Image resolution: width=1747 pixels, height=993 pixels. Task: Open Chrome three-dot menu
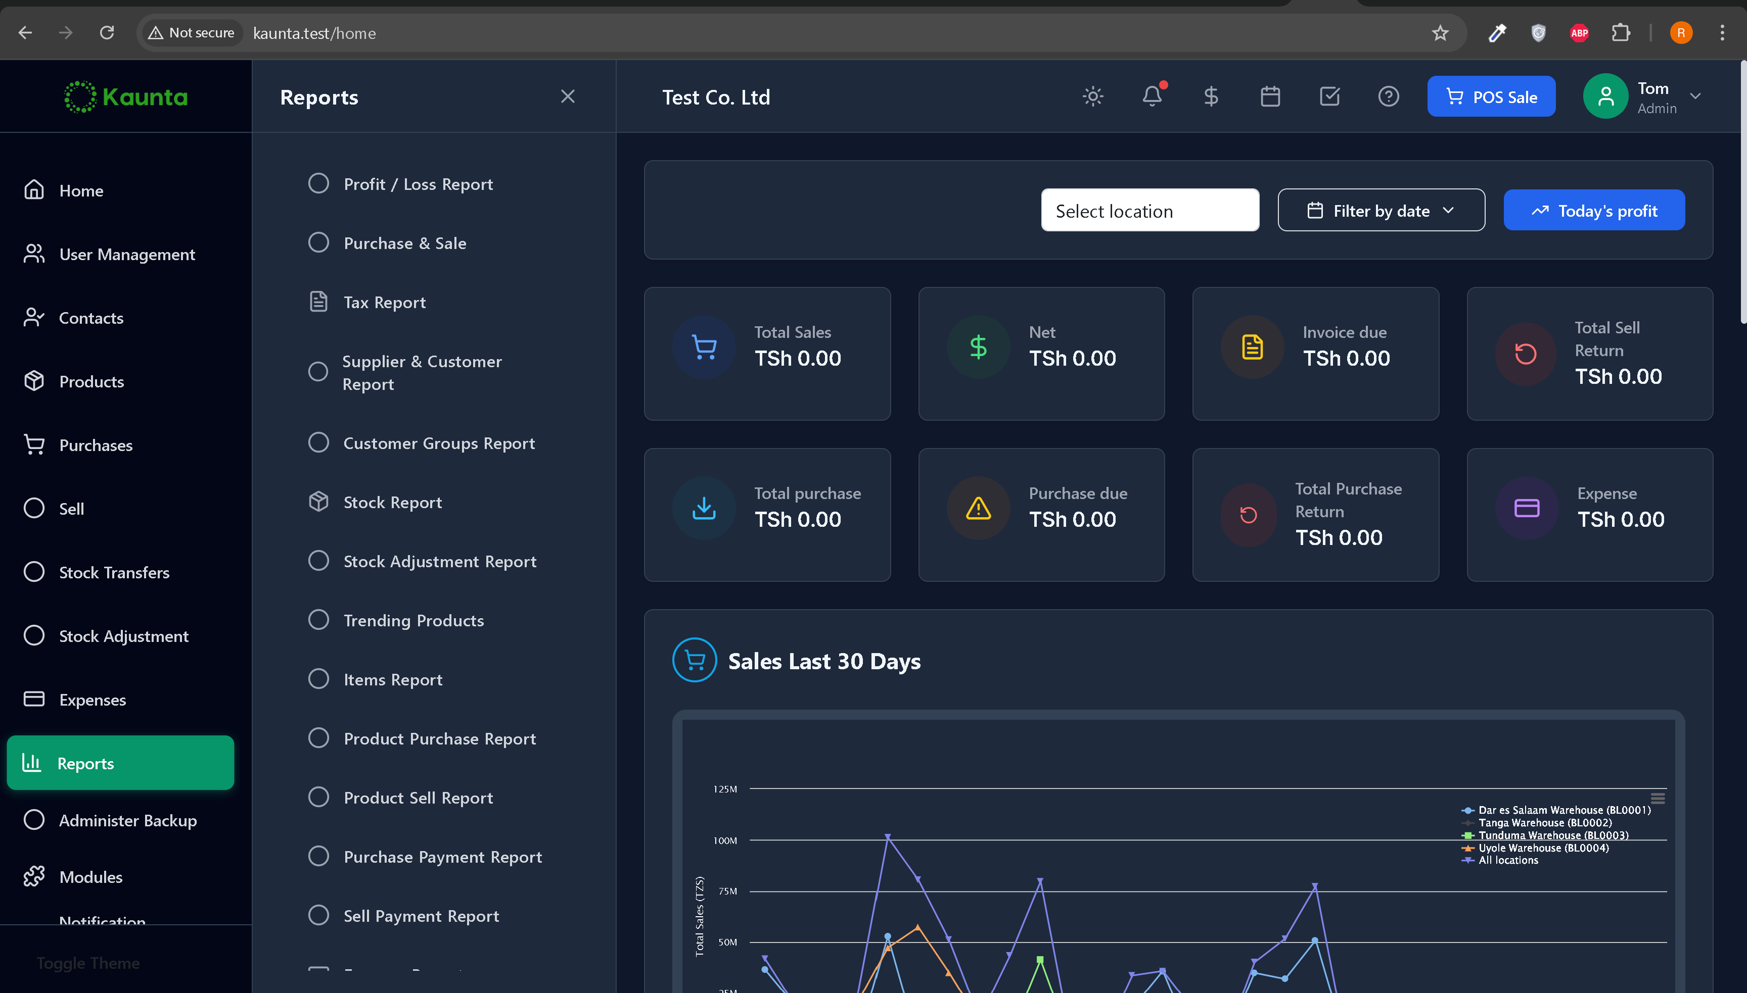[x=1722, y=33]
